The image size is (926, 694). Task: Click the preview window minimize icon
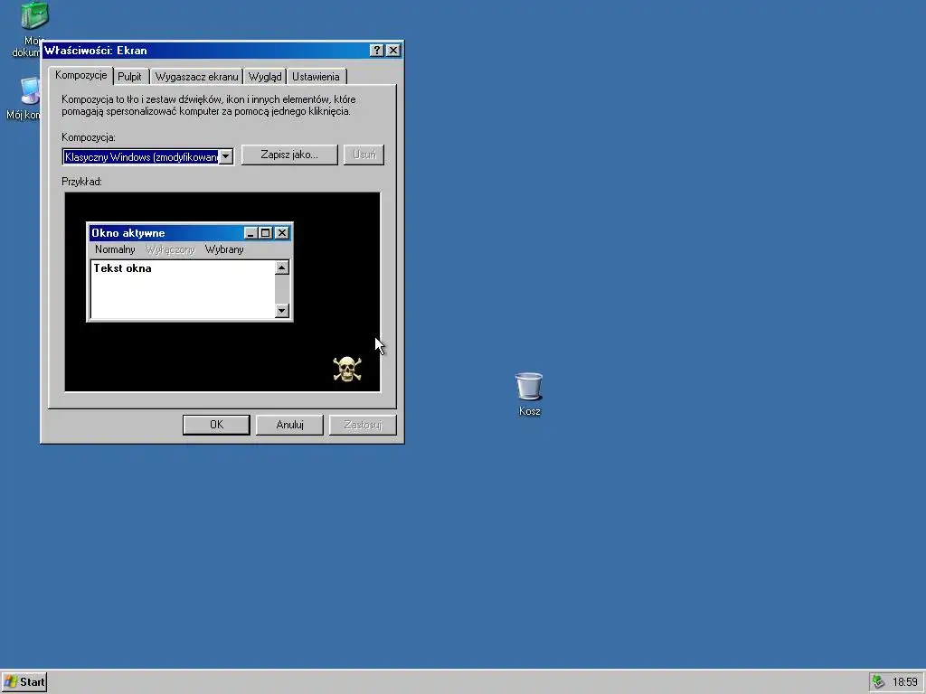pos(250,233)
